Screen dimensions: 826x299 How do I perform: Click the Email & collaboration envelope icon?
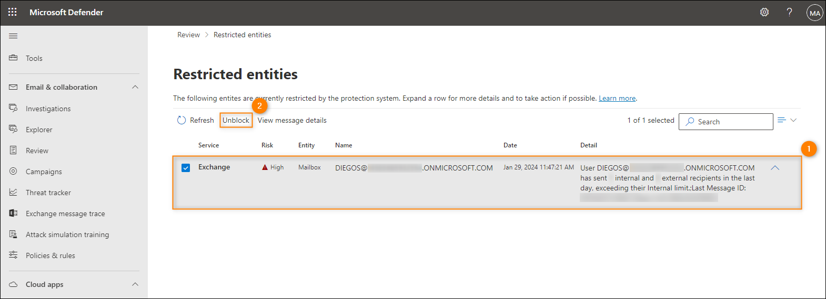pos(13,87)
